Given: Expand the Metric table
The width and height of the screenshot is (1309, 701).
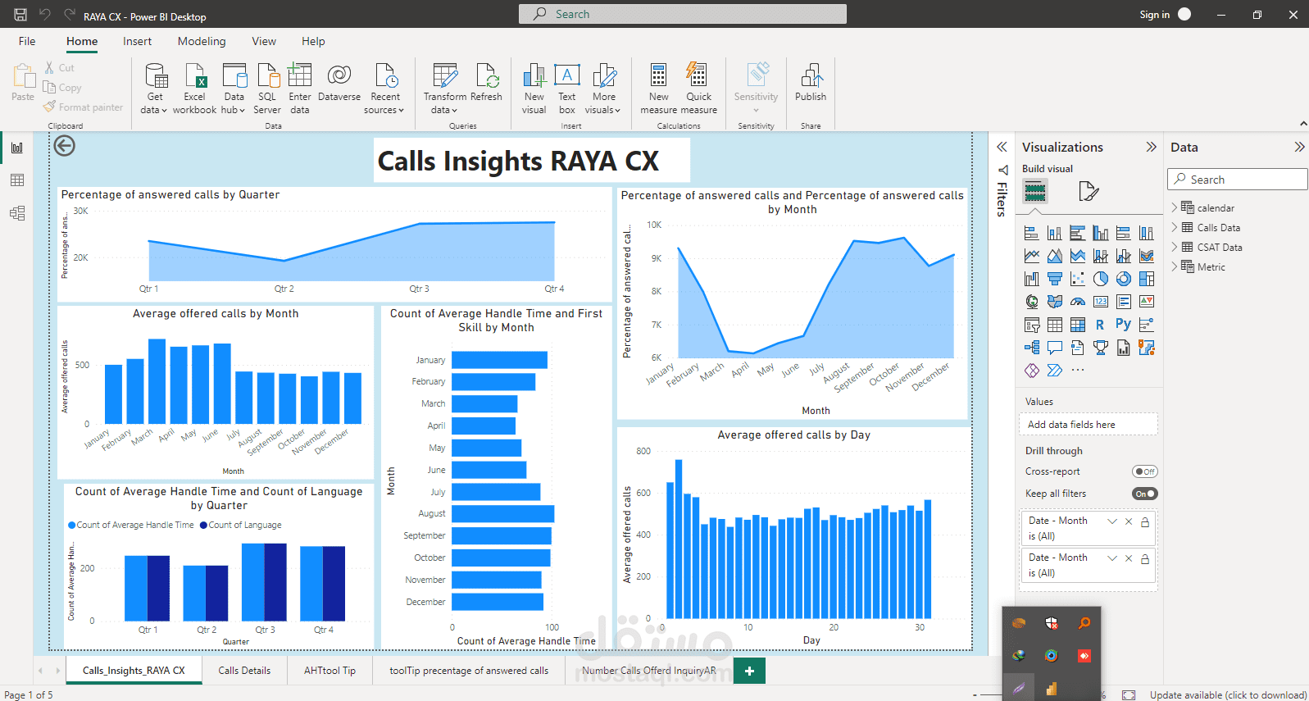Looking at the screenshot, I should click(x=1174, y=266).
